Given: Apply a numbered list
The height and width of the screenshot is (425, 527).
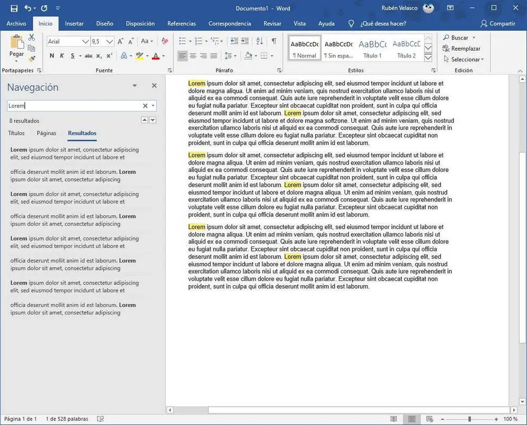Looking at the screenshot, I should click(x=198, y=41).
